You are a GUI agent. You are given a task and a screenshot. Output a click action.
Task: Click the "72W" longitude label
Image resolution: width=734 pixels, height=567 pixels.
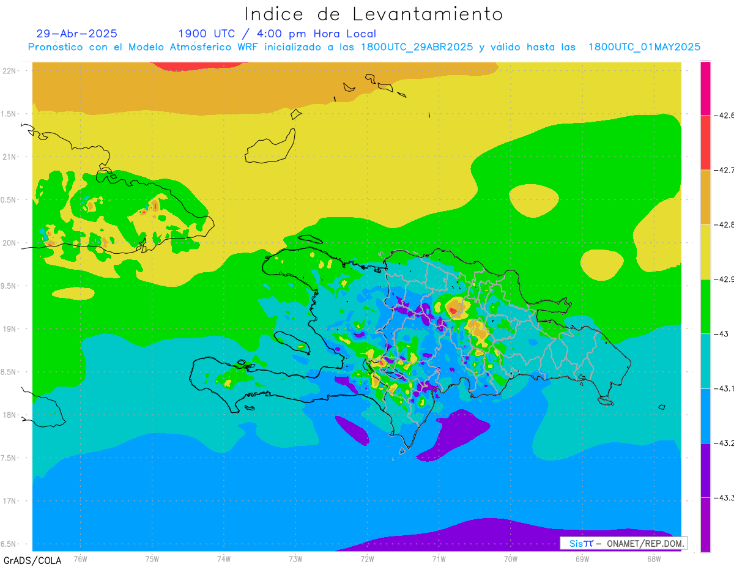tap(367, 558)
